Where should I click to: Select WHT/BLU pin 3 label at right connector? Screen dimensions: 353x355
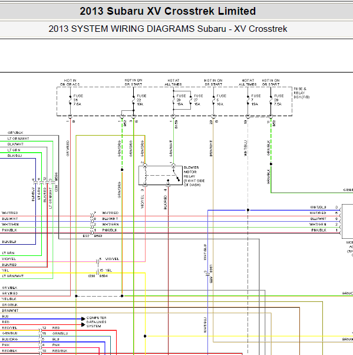324,208
